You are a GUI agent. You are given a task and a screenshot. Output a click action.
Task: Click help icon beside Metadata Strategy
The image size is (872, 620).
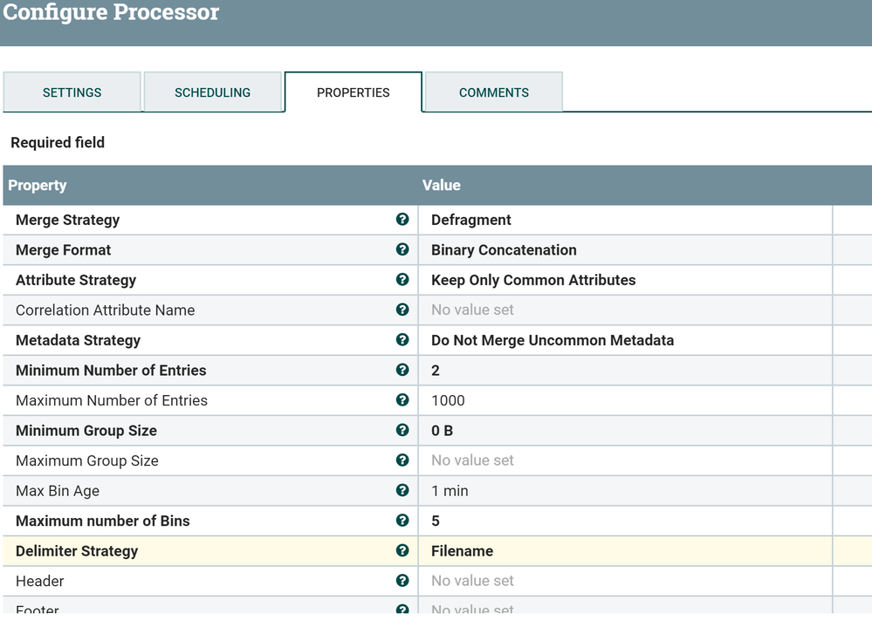402,340
